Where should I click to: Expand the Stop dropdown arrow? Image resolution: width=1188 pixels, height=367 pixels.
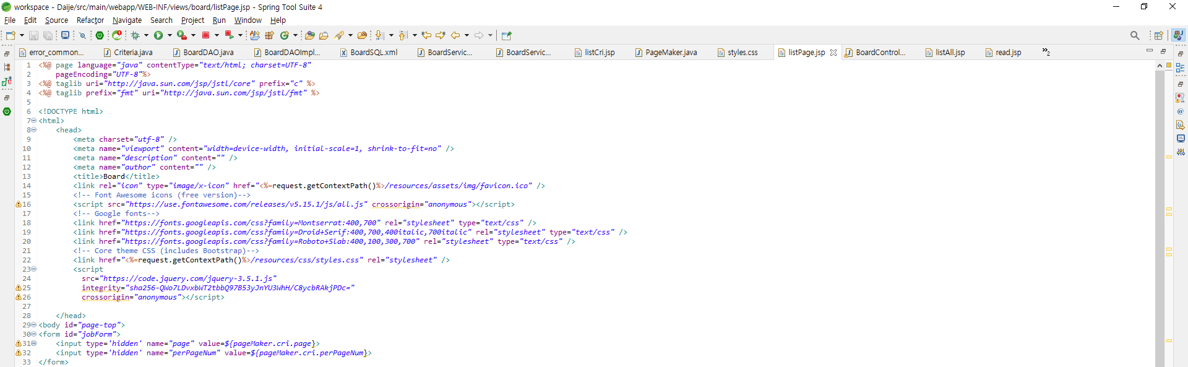tap(217, 35)
